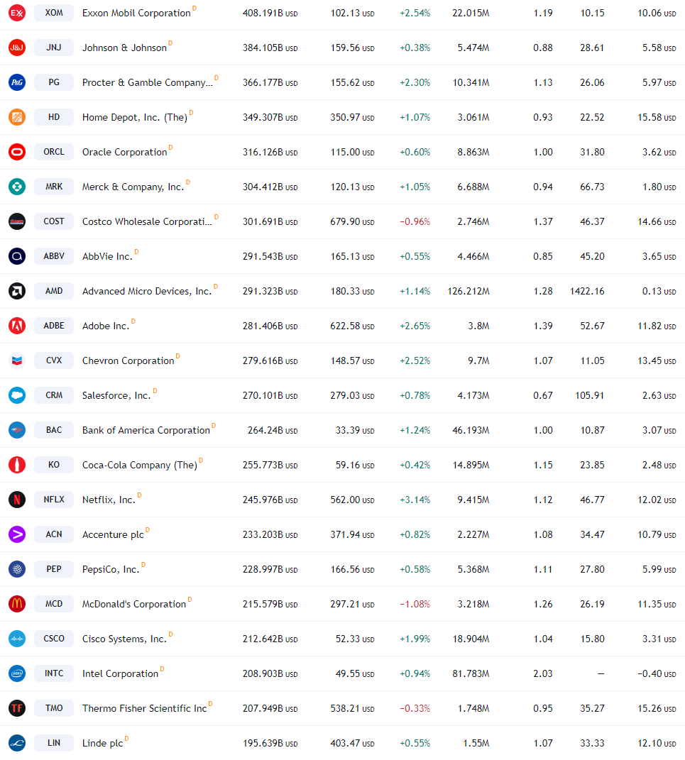The width and height of the screenshot is (685, 760).
Task: Open Exxon Mobil Corporation company link
Action: point(136,13)
